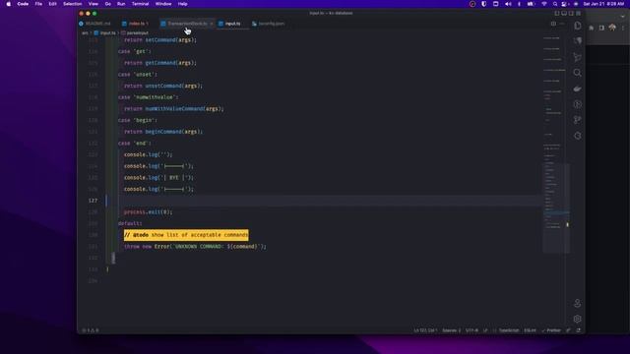Click the Spaces indentation status item

point(451,330)
